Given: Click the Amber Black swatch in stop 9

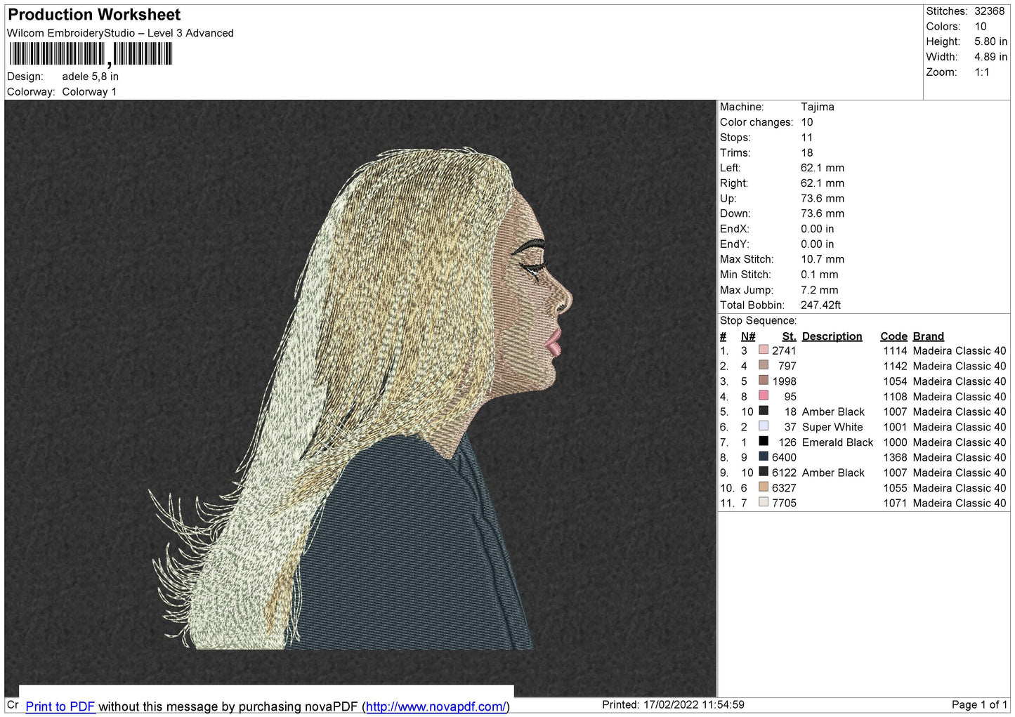Looking at the screenshot, I should pyautogui.click(x=764, y=472).
